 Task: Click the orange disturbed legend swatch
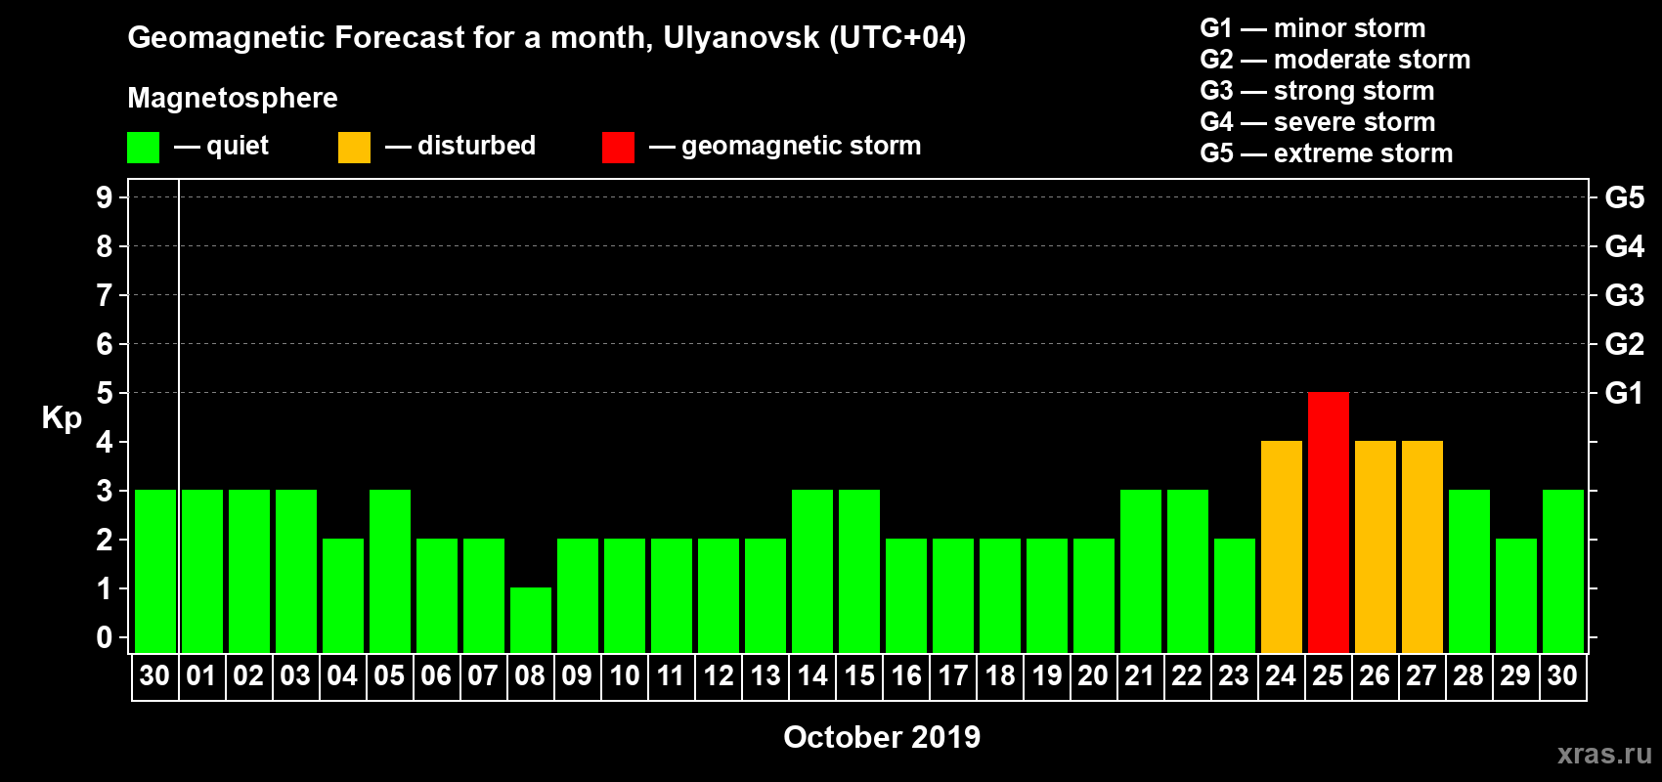pos(355,148)
